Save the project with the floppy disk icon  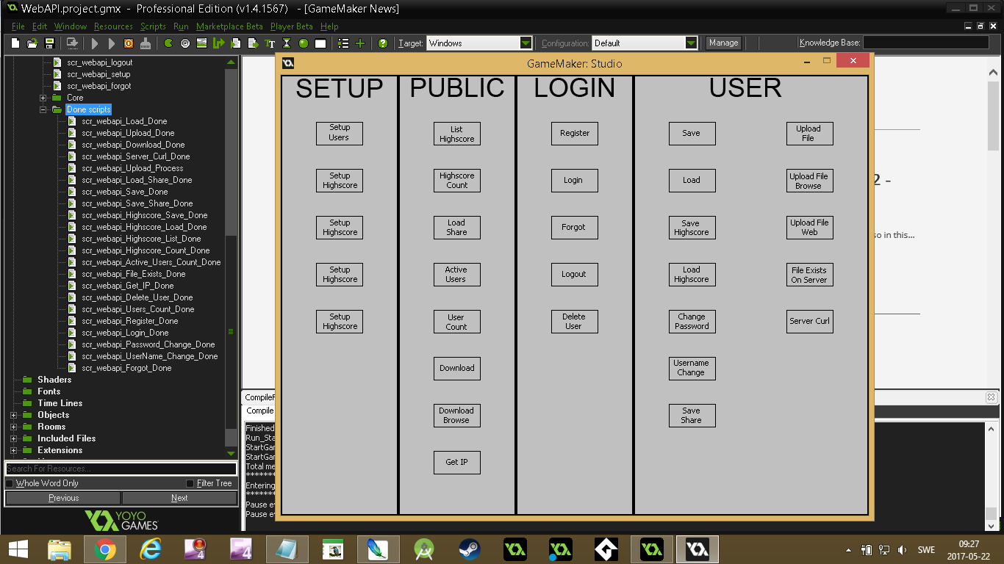(x=50, y=43)
